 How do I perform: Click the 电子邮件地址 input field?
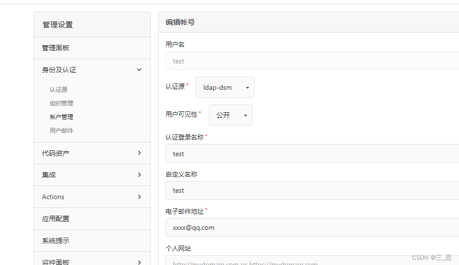[x=312, y=227]
